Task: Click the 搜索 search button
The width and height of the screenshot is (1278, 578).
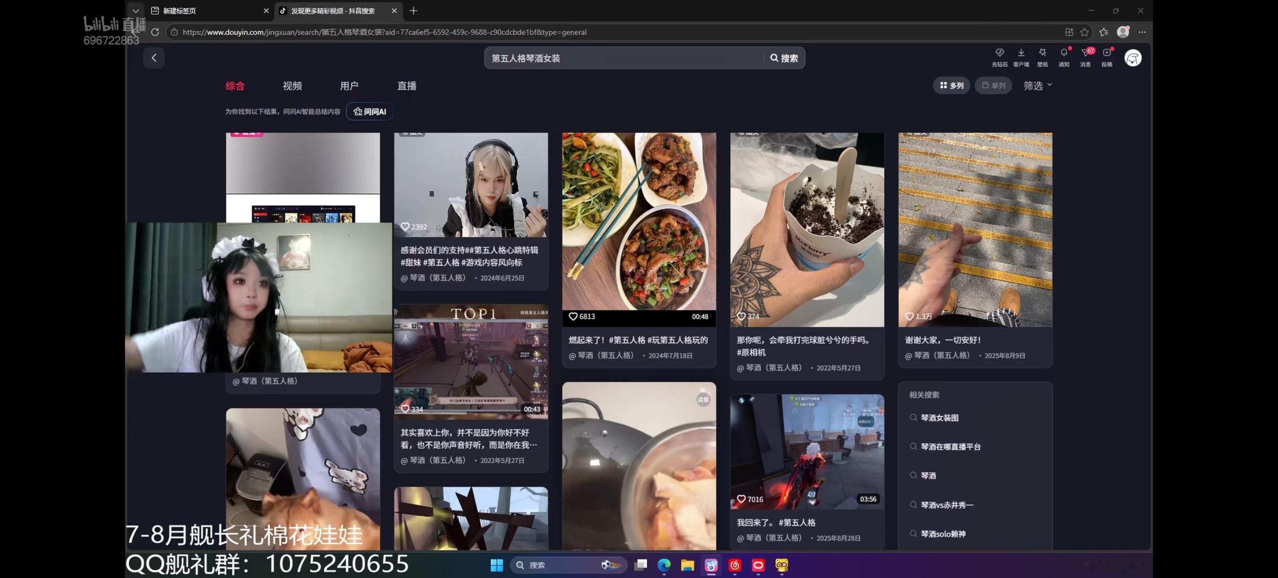Action: (784, 58)
